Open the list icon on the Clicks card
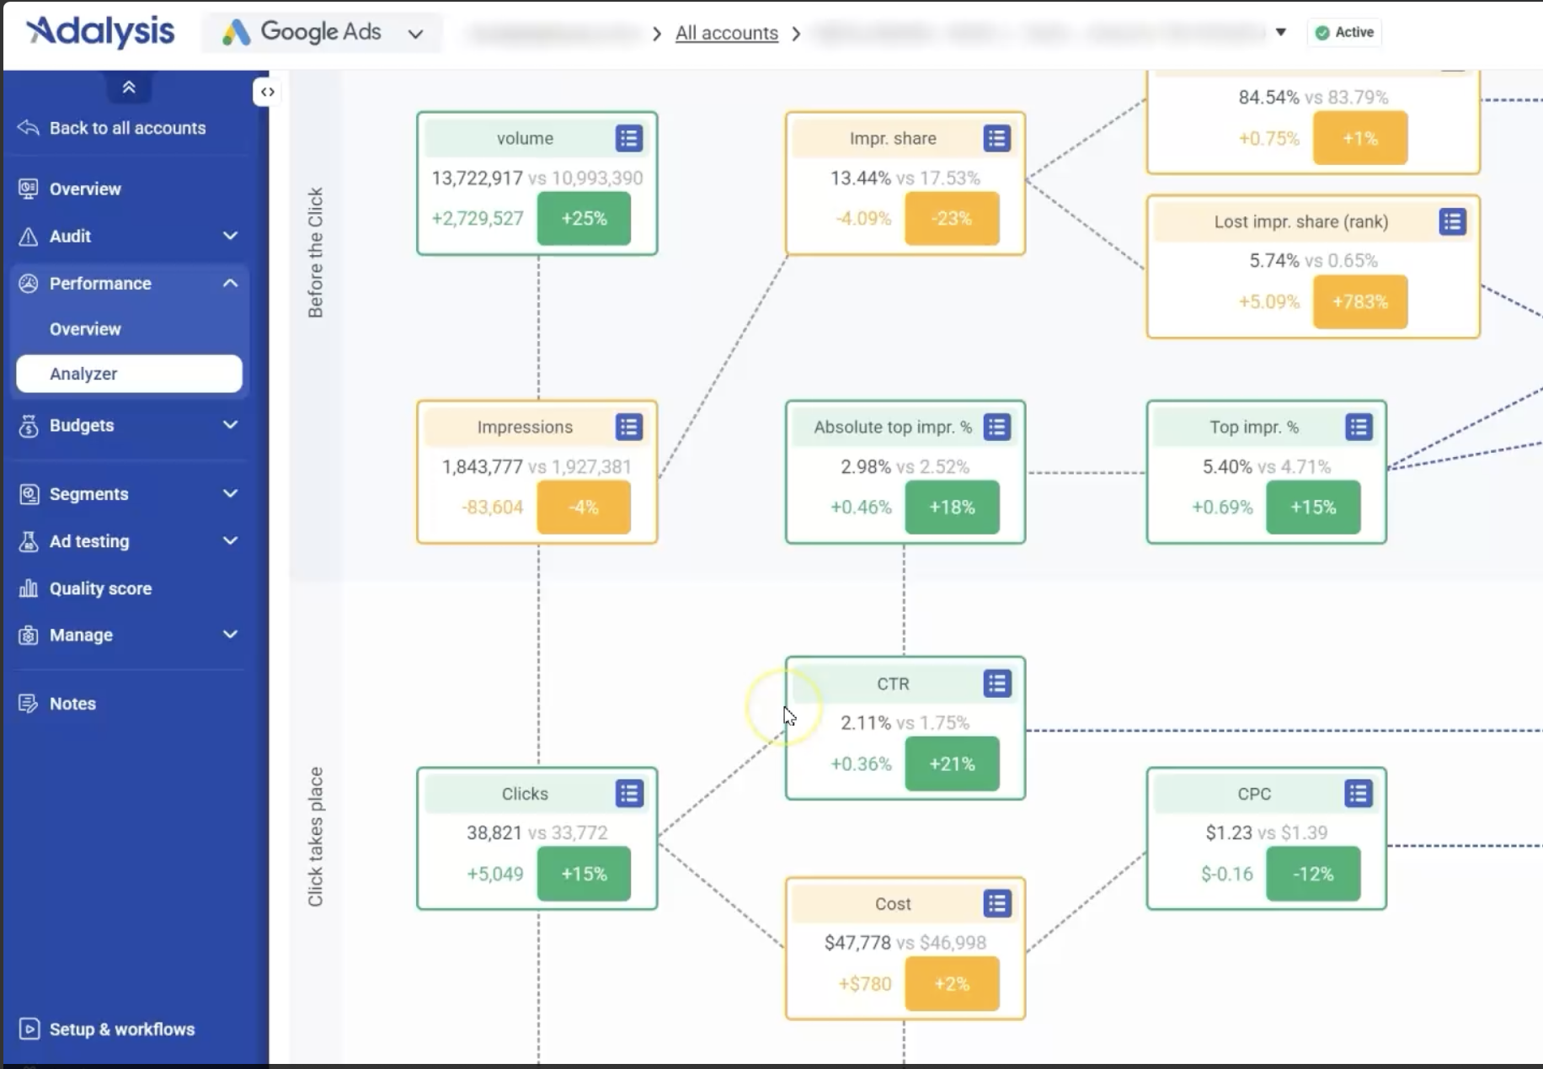Viewport: 1543px width, 1069px height. click(628, 793)
